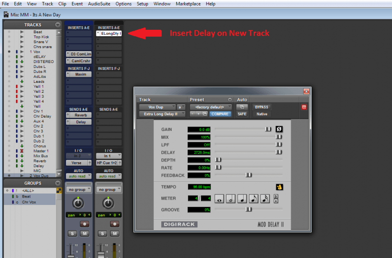Select the sixteenth note duration button
Image resolution: width=392 pixels, height=258 pixels.
tap(265, 198)
